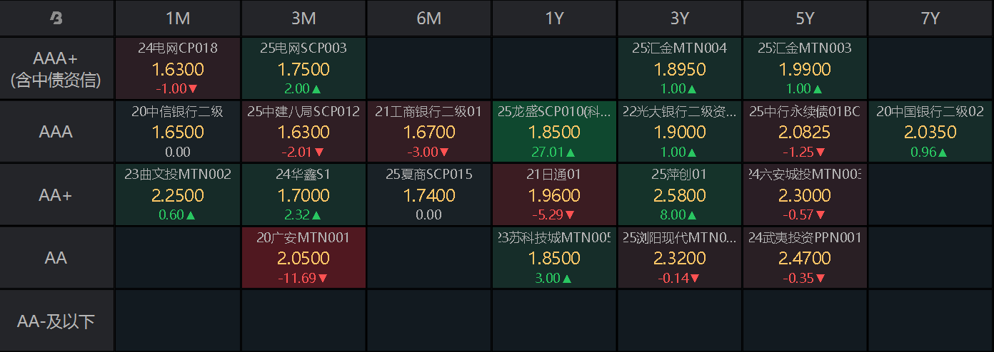Select the 1M maturity column header
The image size is (994, 352).
(178, 19)
